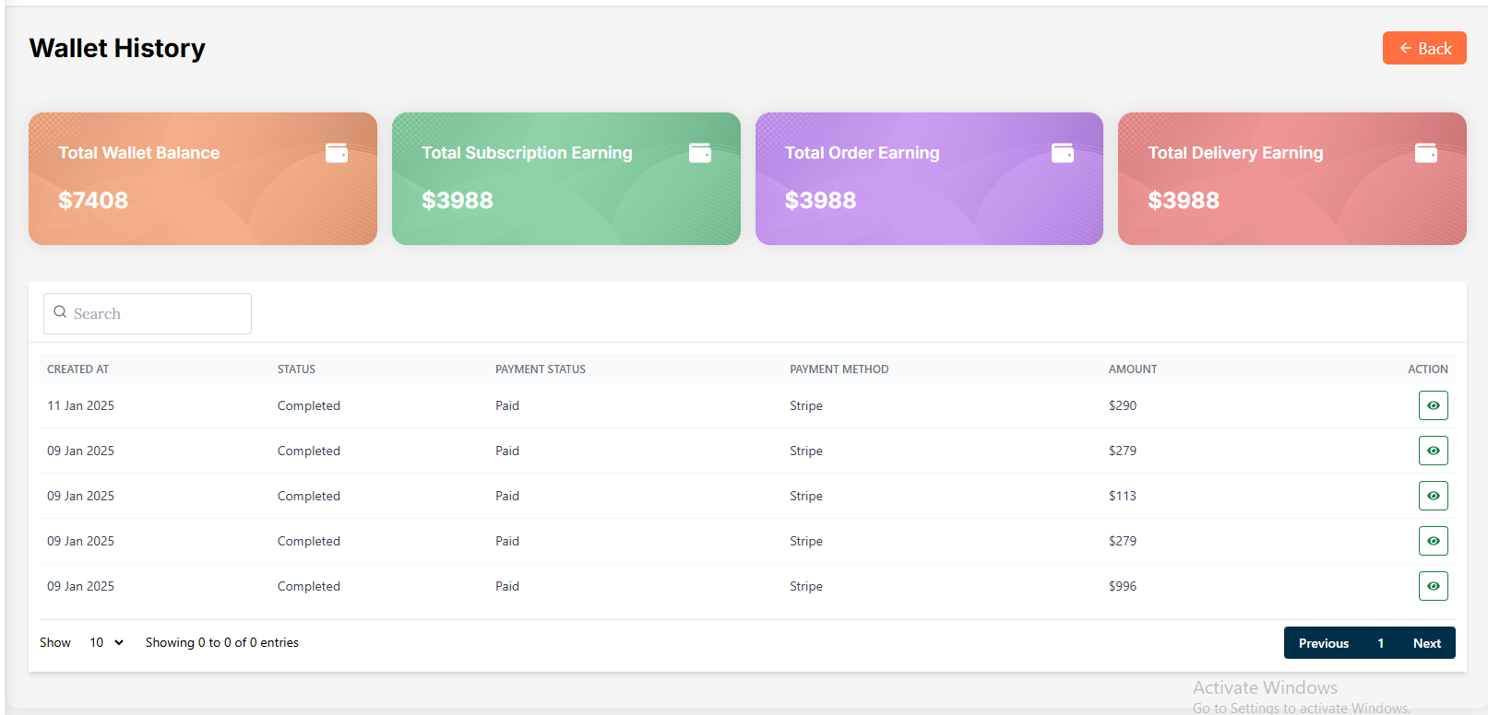Click the search magnifier icon

[x=60, y=312]
